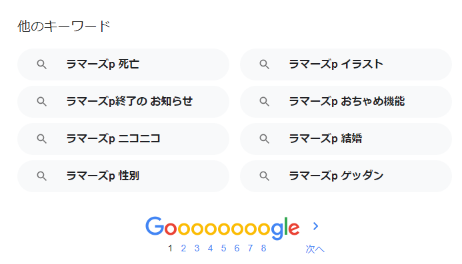Image resolution: width=462 pixels, height=264 pixels.
Task: Jump to results page 4
Action: [x=210, y=249]
